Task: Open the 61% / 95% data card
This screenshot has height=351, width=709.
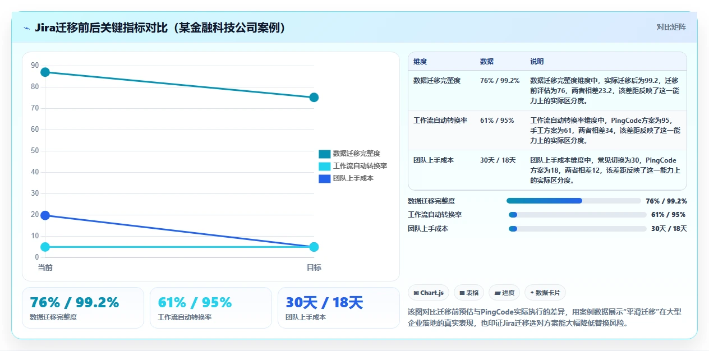Action: click(x=211, y=308)
